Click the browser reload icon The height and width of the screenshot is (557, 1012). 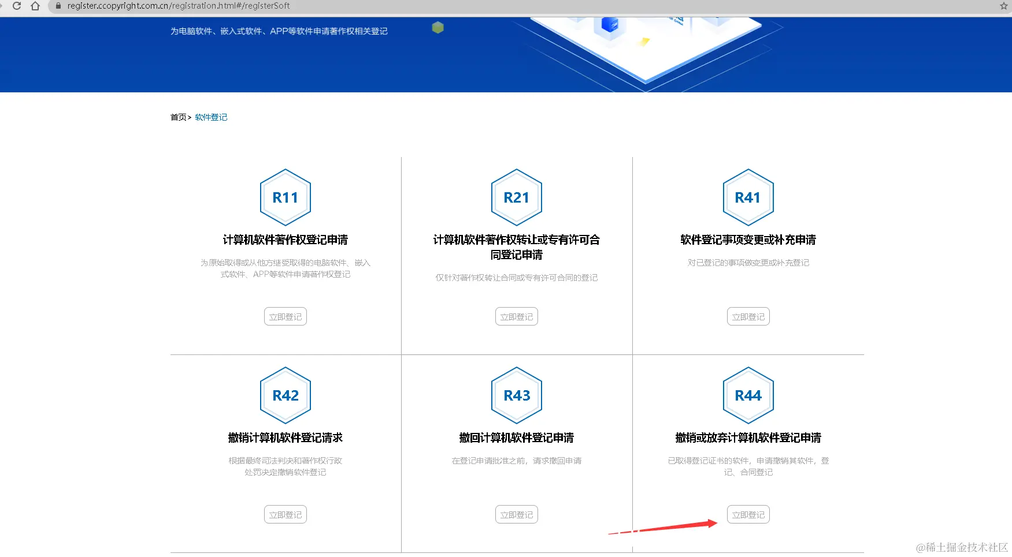click(16, 6)
